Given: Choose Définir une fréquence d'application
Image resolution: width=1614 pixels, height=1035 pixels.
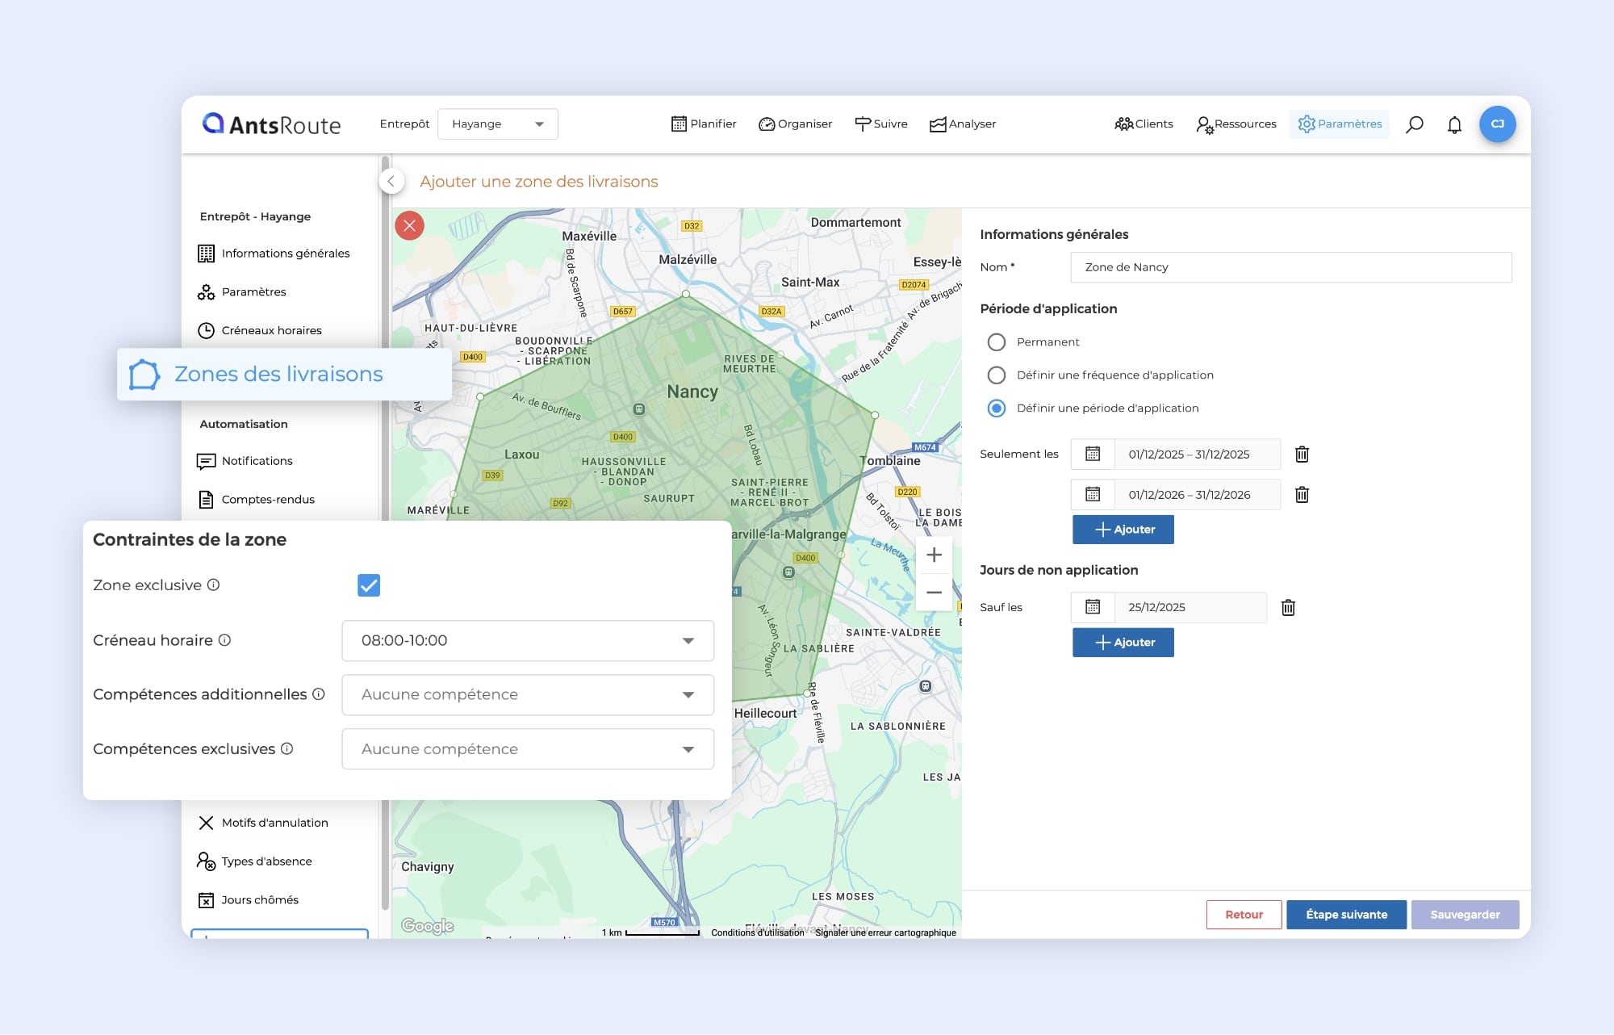Looking at the screenshot, I should pyautogui.click(x=997, y=375).
